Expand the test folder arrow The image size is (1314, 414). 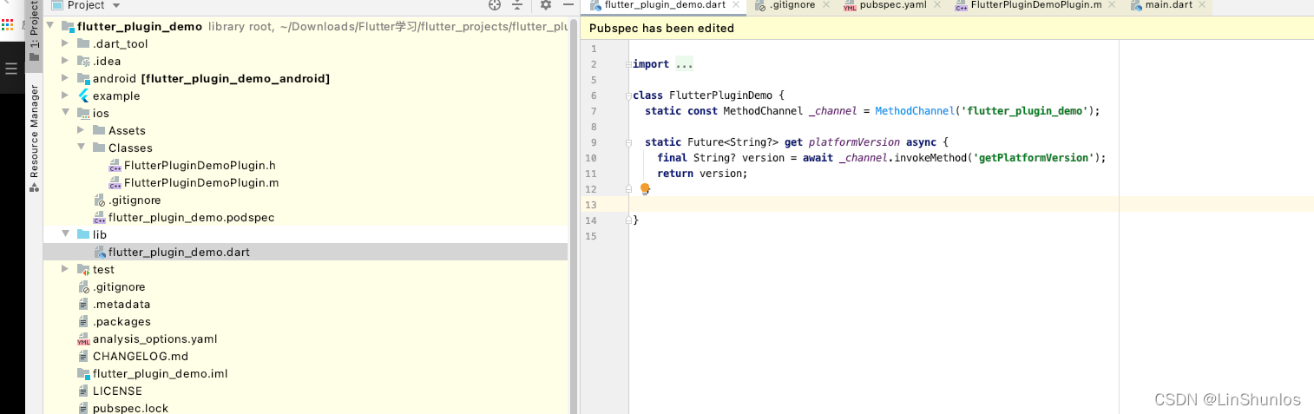click(65, 269)
